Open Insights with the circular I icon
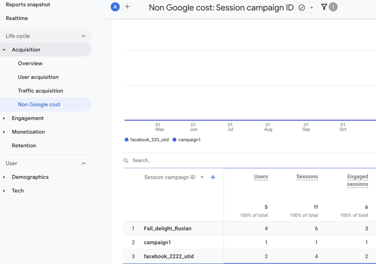376x264 pixels. coord(334,7)
